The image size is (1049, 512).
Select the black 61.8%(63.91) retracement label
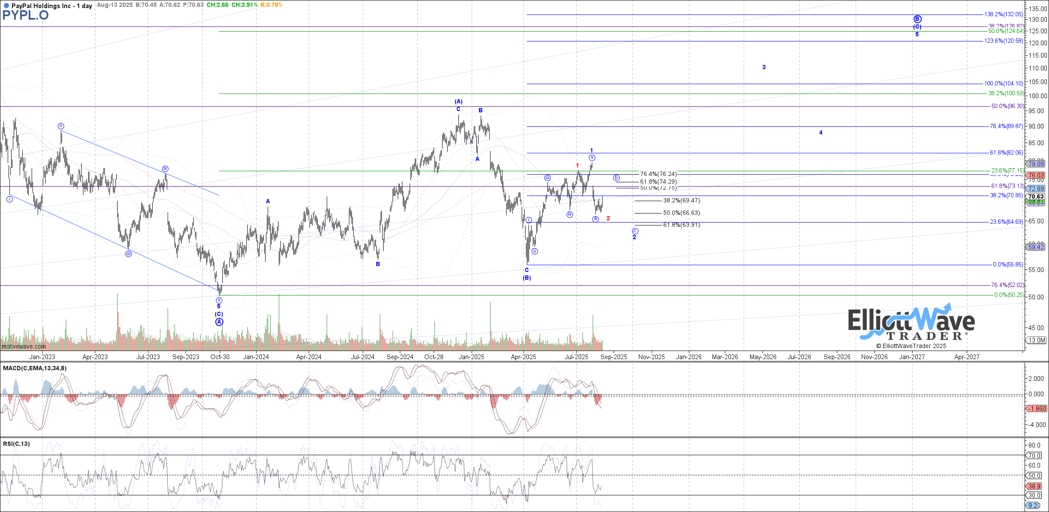(682, 225)
